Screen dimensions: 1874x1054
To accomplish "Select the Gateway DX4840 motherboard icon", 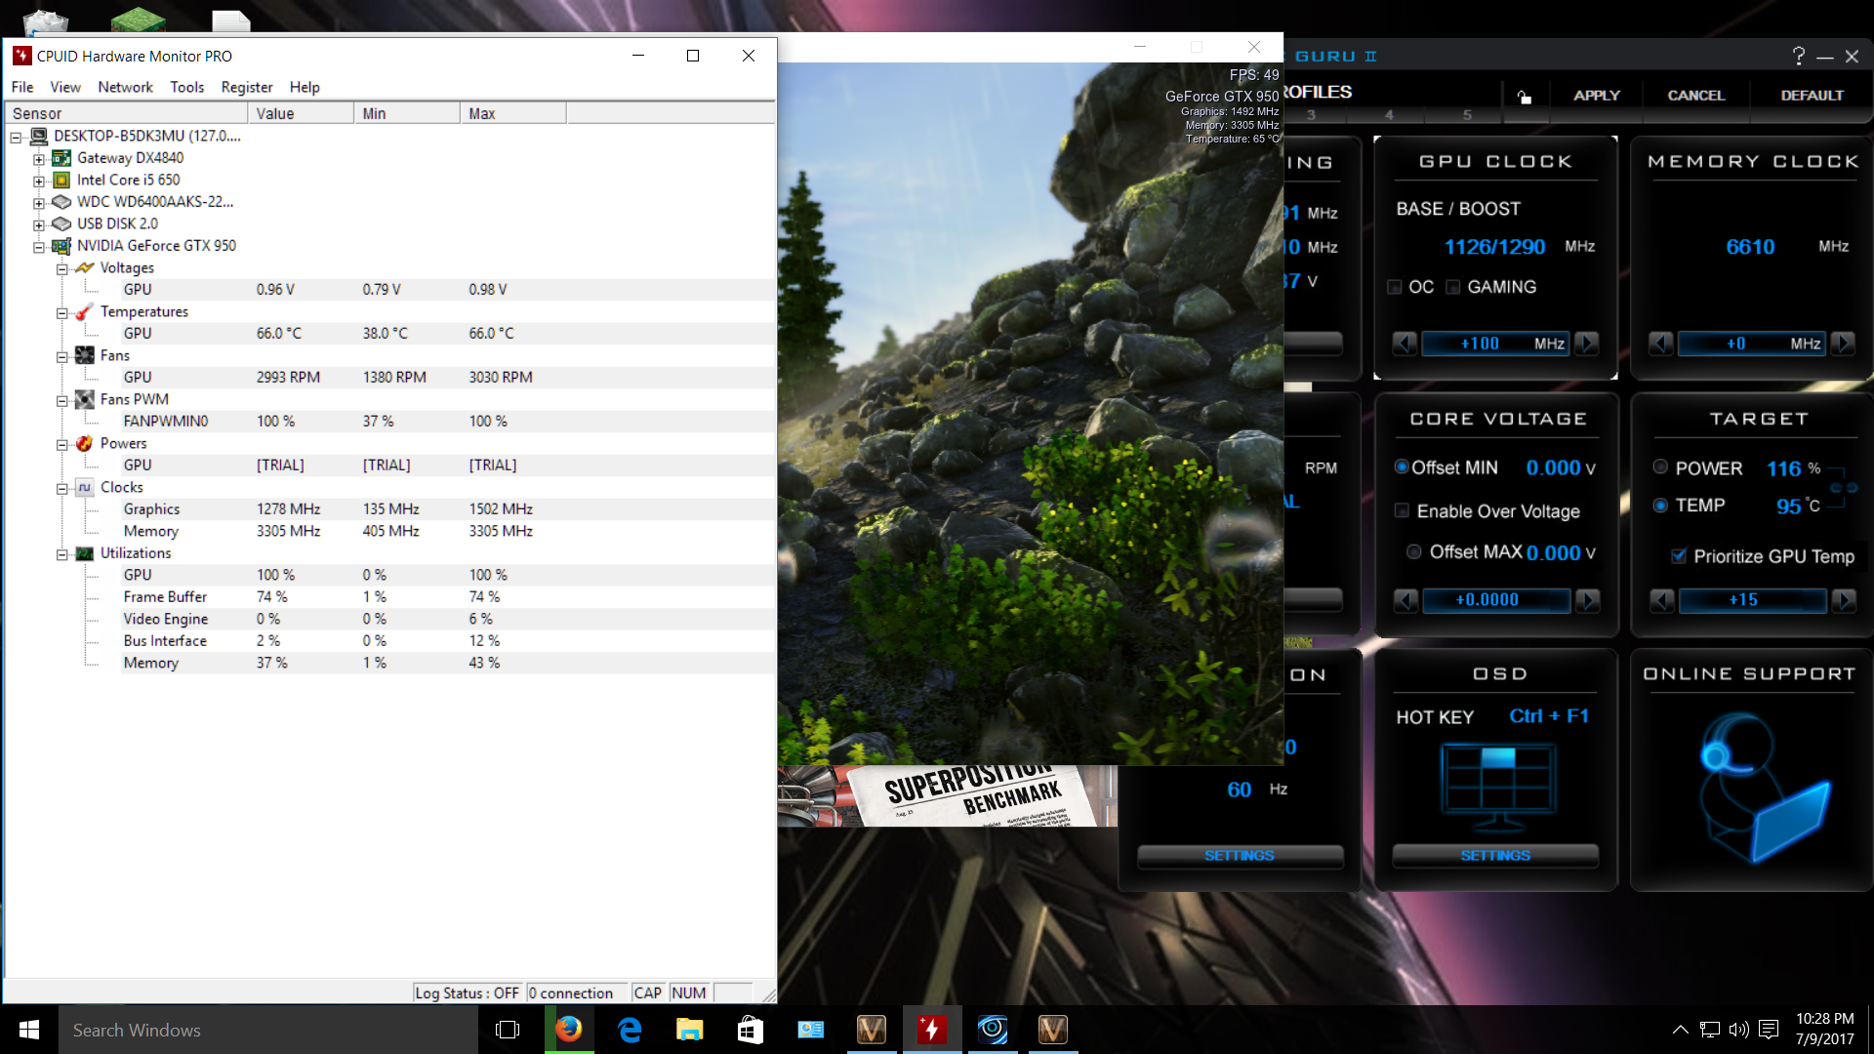I will (61, 158).
